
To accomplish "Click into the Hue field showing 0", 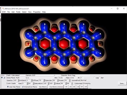I will tap(24, 83).
